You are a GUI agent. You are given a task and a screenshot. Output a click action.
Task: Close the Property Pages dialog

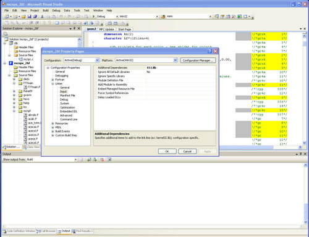click(215, 51)
